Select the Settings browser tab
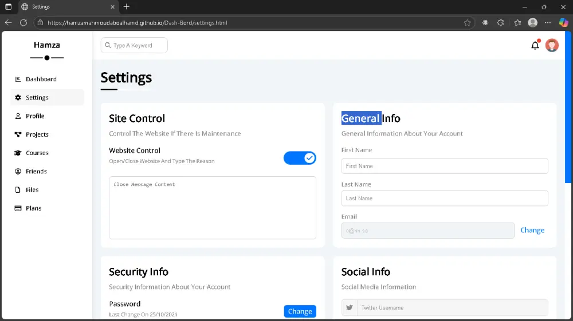Viewport: 573px width, 321px height. [68, 6]
